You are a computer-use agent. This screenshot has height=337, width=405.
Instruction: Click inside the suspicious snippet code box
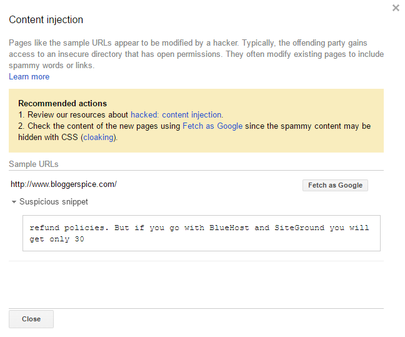pos(201,233)
